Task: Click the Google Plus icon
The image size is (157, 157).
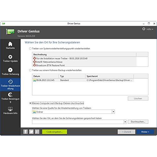Action: point(37,132)
